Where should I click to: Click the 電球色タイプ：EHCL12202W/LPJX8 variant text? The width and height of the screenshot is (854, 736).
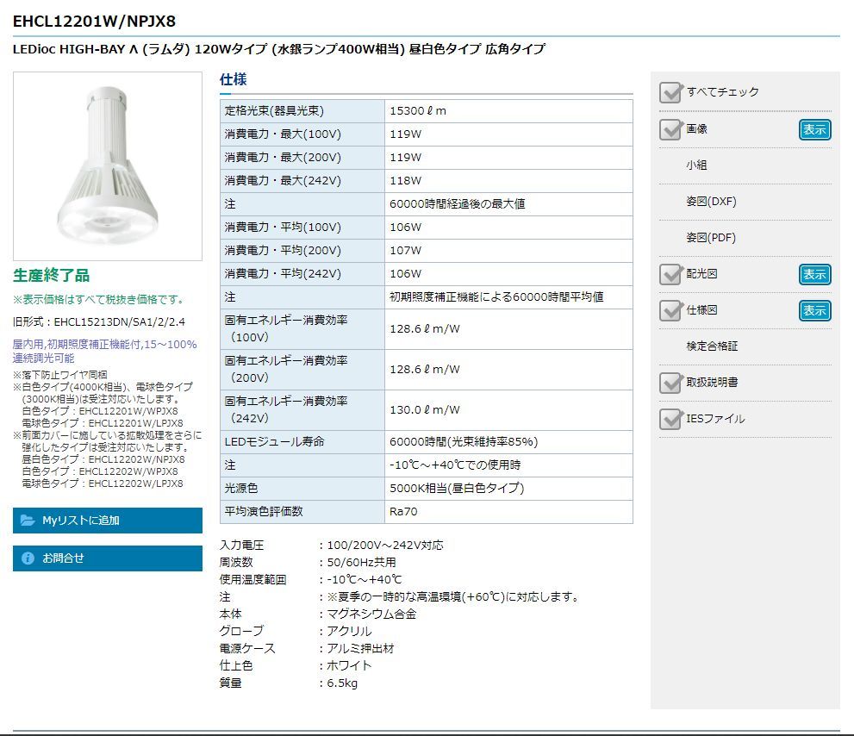coord(103,483)
